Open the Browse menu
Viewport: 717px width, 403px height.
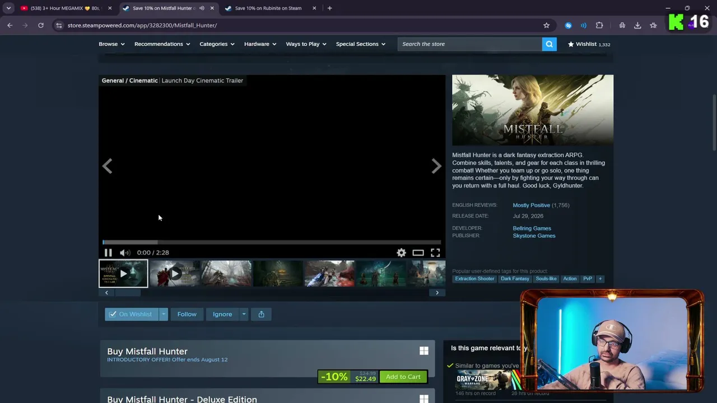[111, 44]
